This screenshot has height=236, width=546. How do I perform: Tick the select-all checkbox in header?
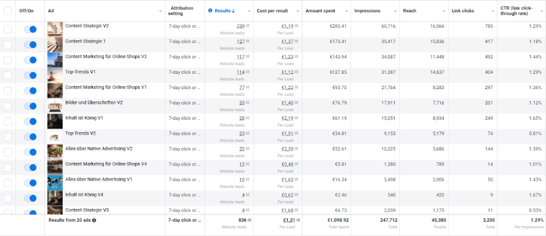[7, 11]
